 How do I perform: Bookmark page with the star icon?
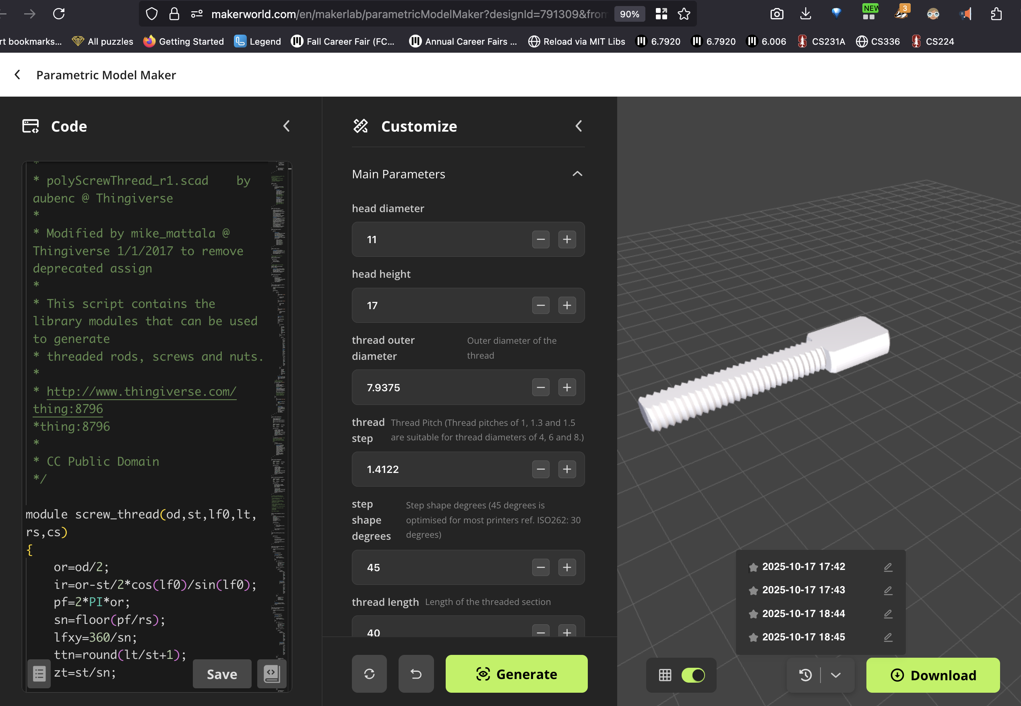[684, 14]
